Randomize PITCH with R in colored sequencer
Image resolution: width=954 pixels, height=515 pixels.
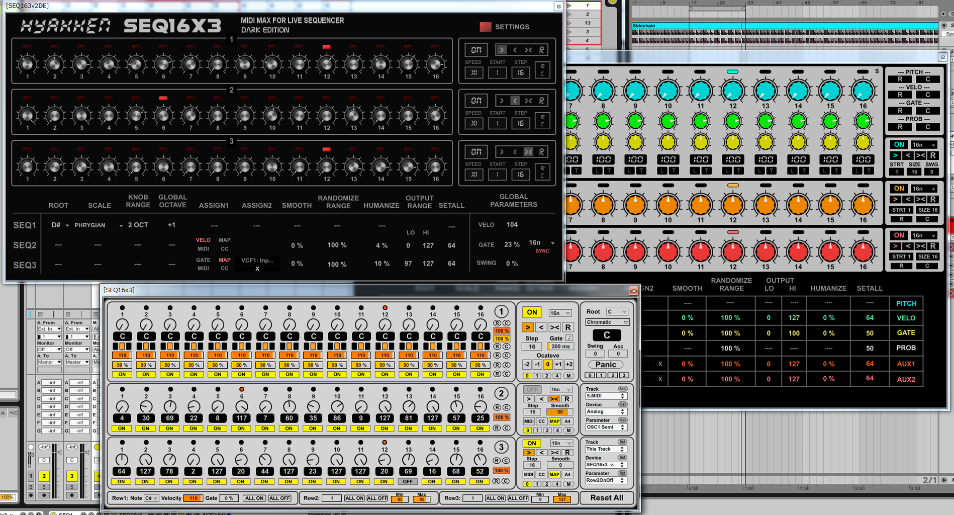tap(900, 79)
